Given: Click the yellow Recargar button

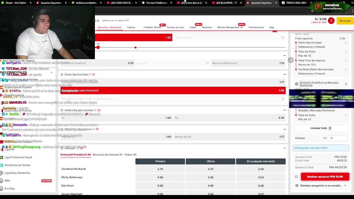Looking at the screenshot, I should (x=345, y=21).
